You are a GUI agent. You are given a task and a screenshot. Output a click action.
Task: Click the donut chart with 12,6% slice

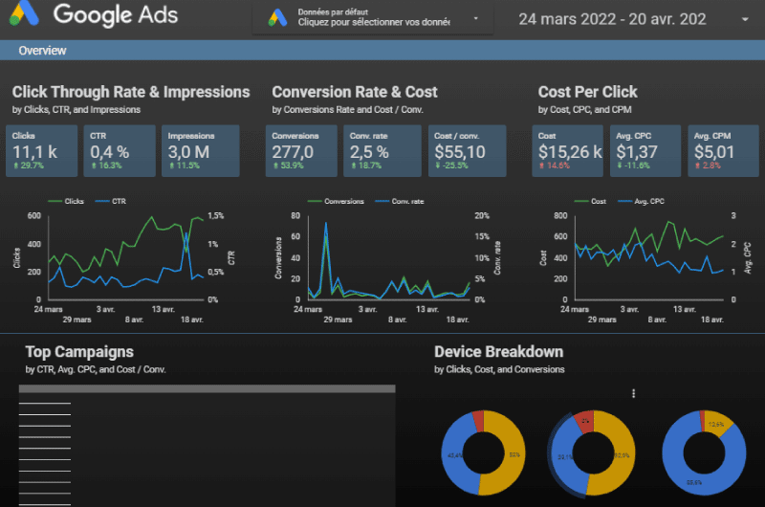[704, 452]
